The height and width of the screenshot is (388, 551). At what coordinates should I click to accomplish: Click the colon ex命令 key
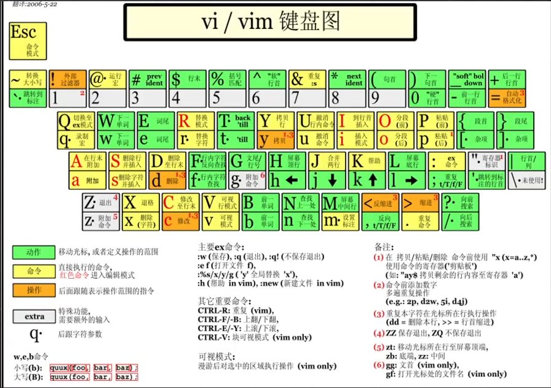447,161
